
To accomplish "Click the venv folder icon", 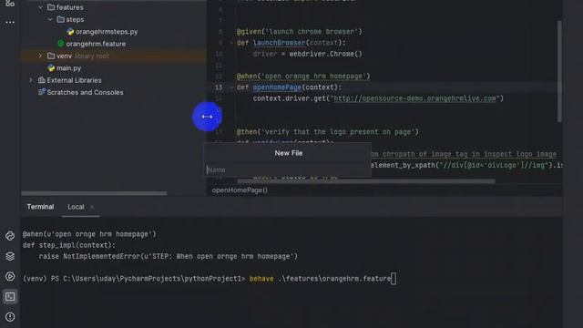I will tap(51, 56).
